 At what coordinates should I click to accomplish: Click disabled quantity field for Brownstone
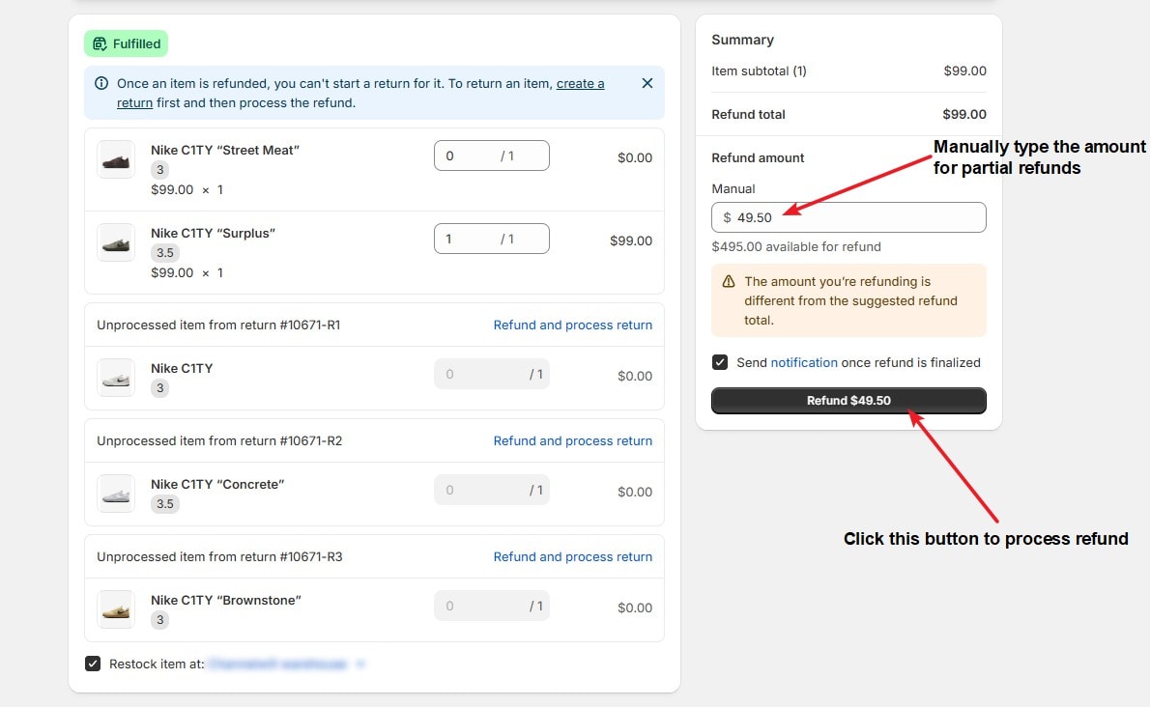(x=491, y=606)
